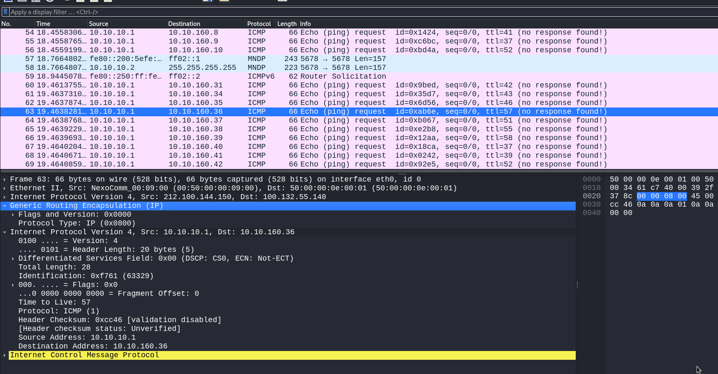The height and width of the screenshot is (374, 718).
Task: Click highlighted hex bytes 00 00 08 00
Action: click(662, 196)
